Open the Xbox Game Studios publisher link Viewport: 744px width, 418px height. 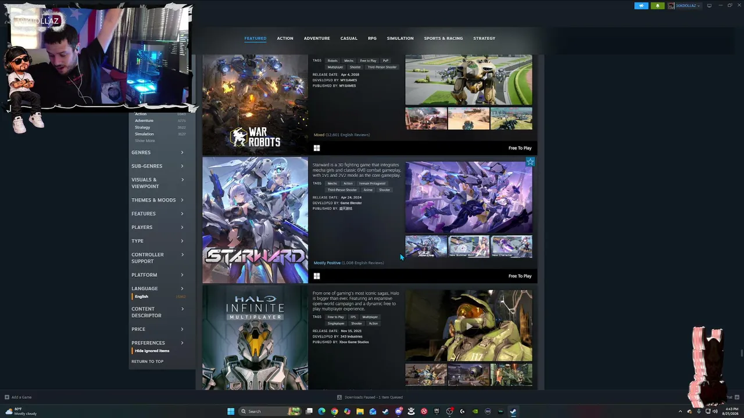[x=354, y=342]
